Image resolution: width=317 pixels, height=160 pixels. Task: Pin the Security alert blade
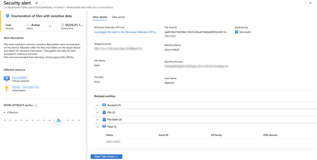36,3
